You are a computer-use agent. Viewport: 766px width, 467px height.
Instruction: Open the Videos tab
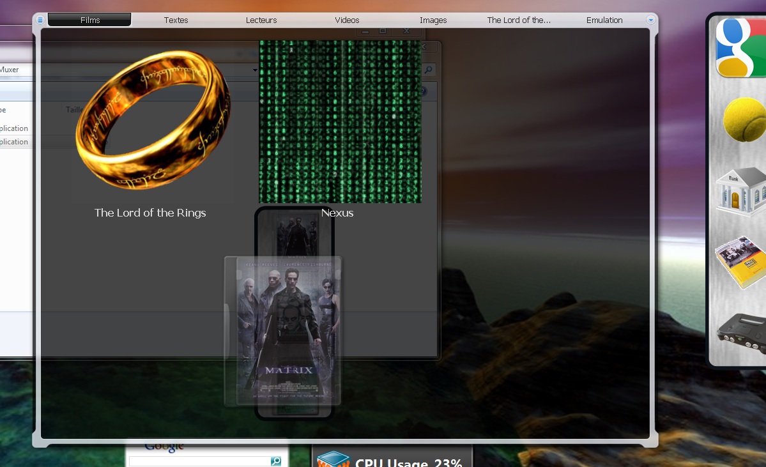347,20
